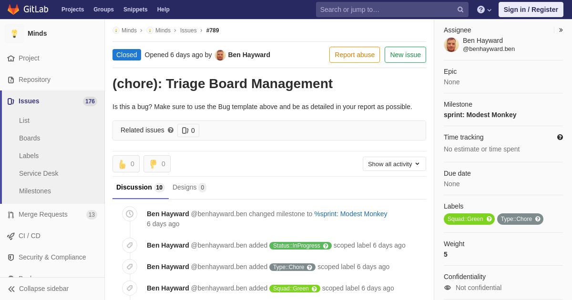Viewport: 572px width, 300px height.
Task: Open Security & Compliance in sidebar
Action: coord(52,257)
